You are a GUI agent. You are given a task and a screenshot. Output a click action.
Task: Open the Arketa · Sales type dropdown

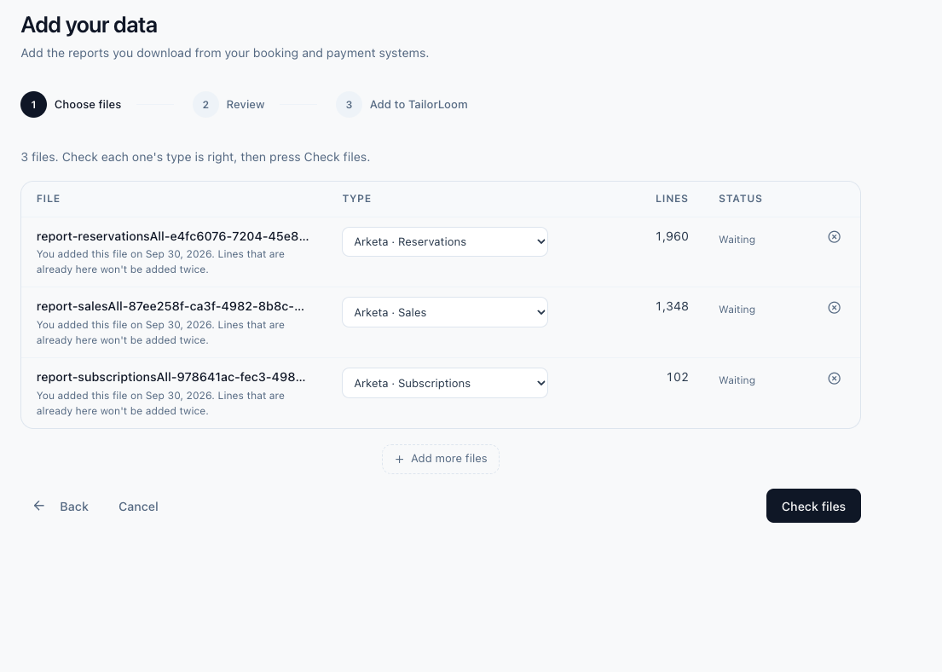click(444, 313)
